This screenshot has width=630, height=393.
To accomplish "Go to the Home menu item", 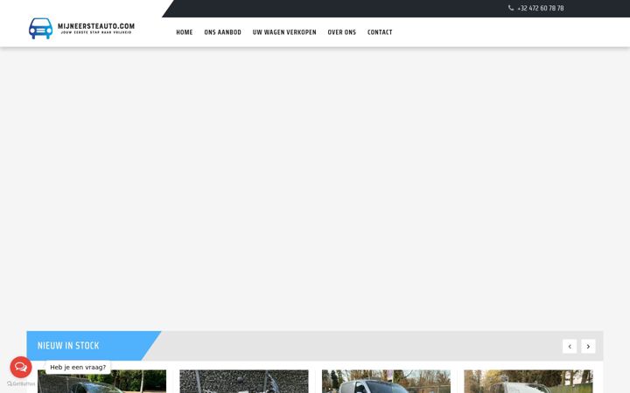I will pos(185,32).
